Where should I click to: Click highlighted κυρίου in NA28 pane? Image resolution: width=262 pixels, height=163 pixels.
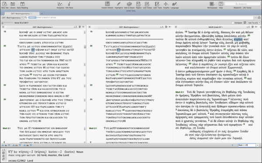[238, 39]
